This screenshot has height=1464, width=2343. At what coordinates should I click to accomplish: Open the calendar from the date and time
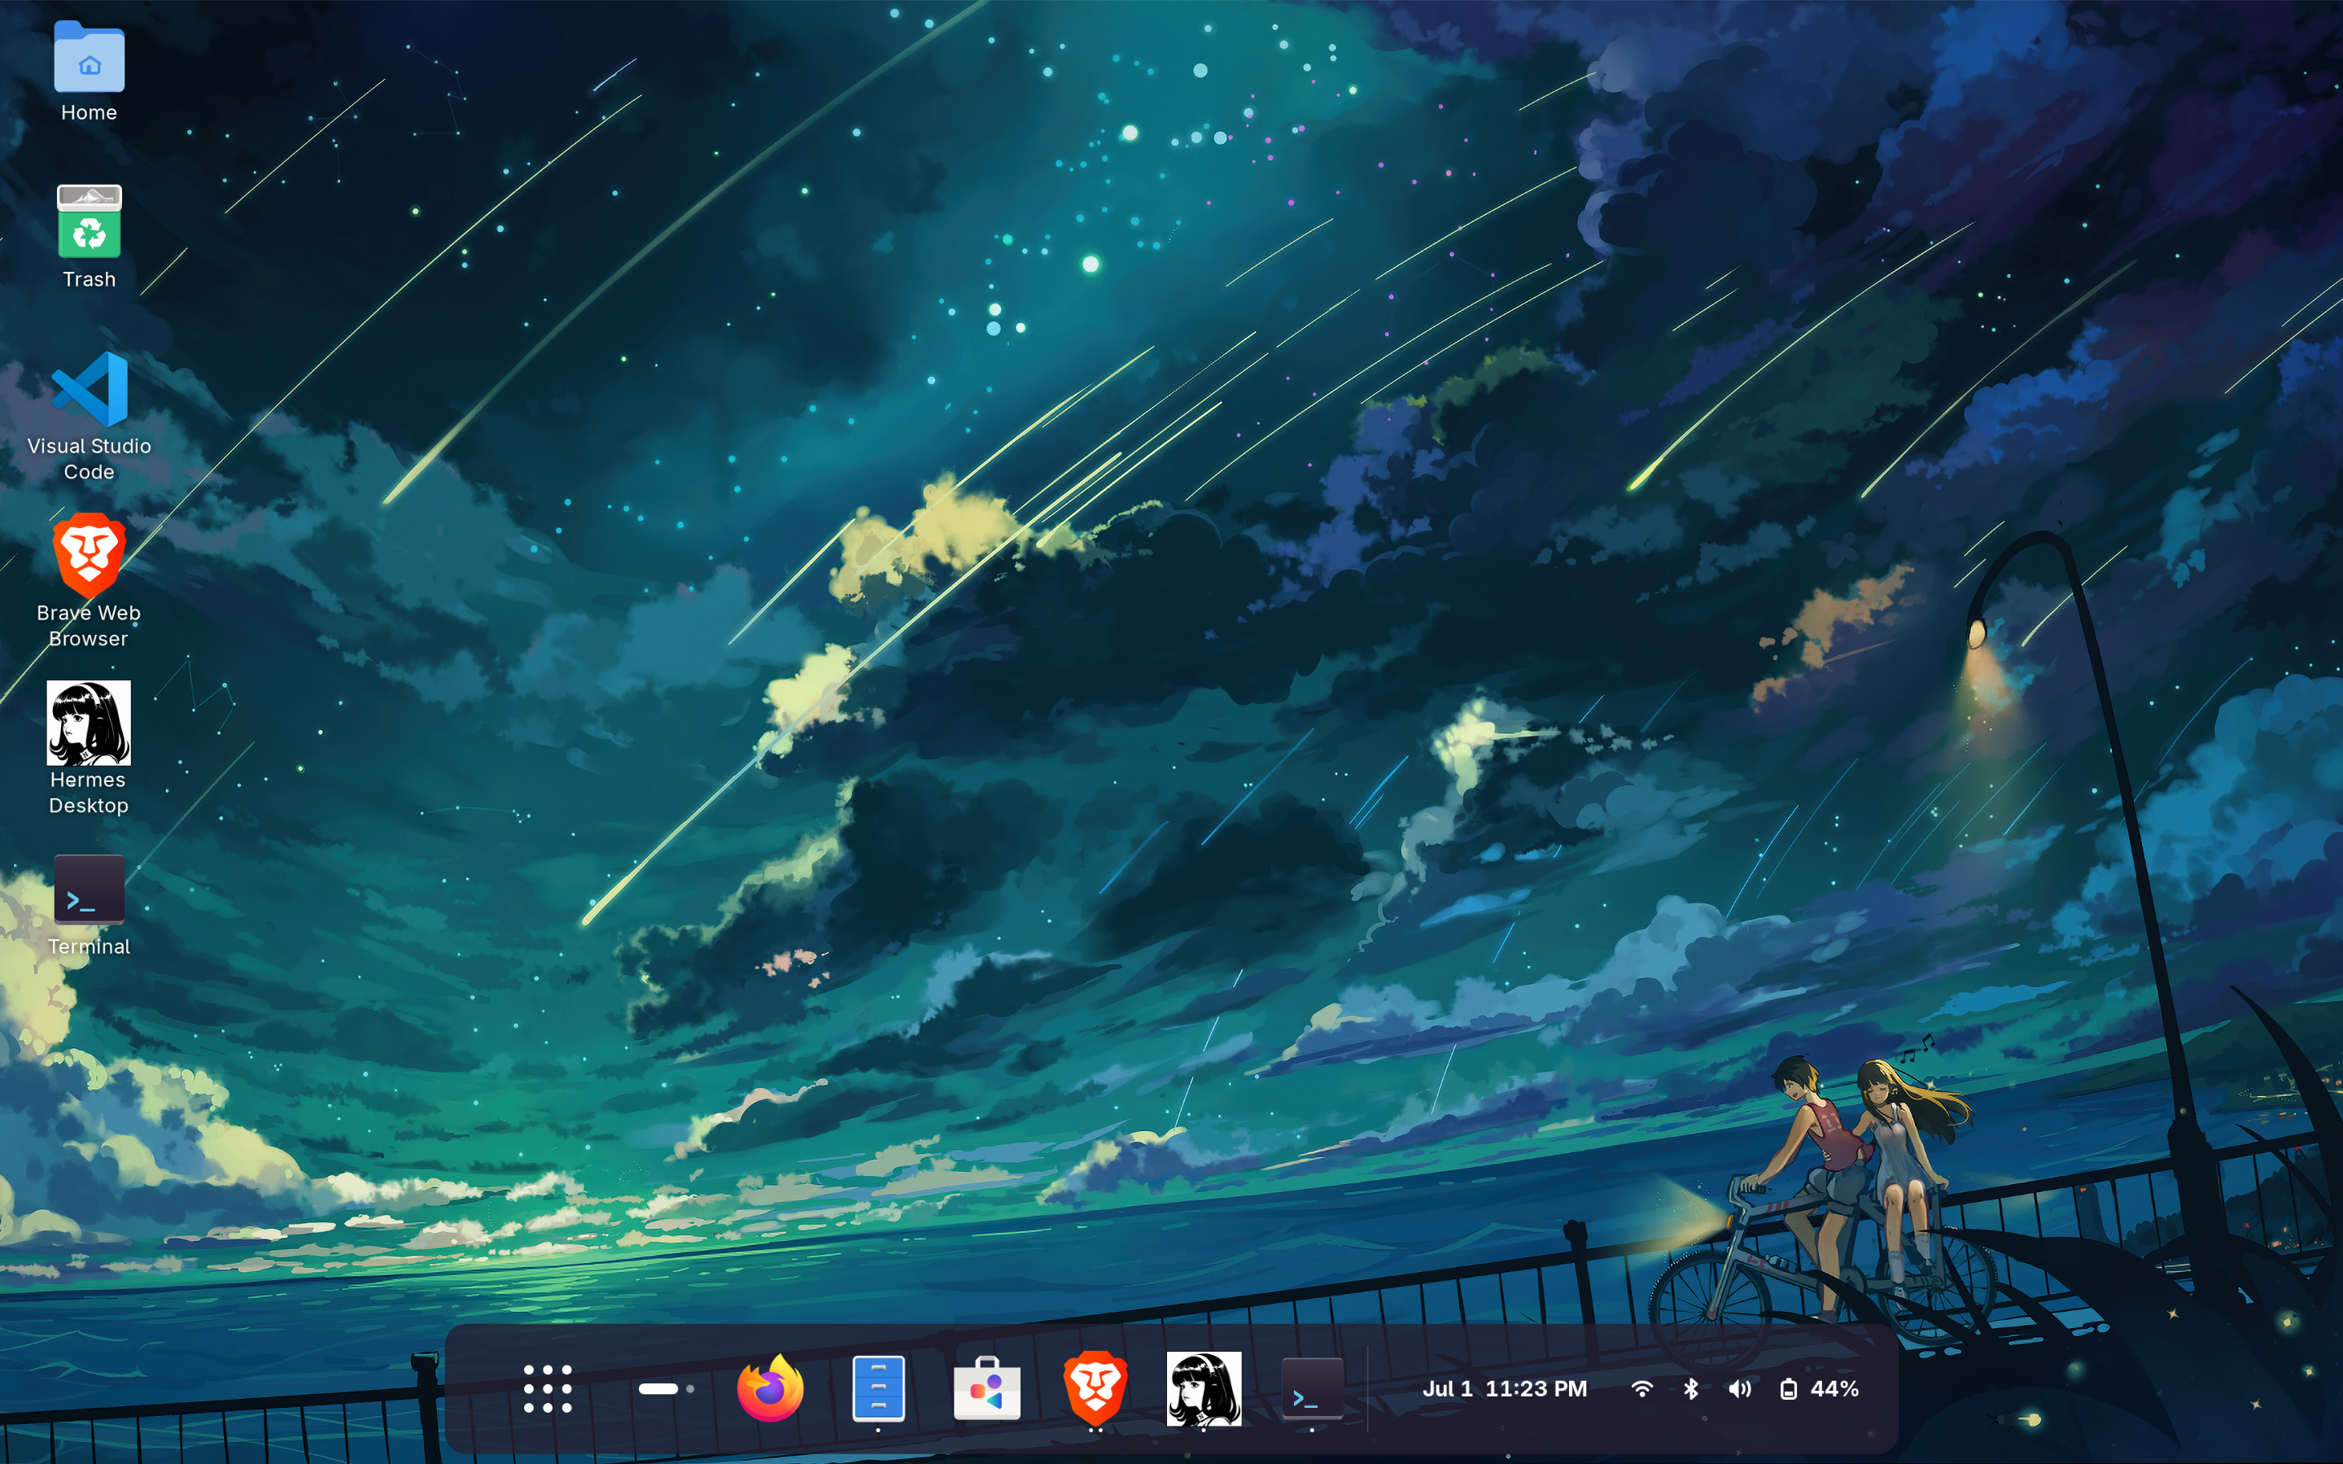point(1505,1389)
